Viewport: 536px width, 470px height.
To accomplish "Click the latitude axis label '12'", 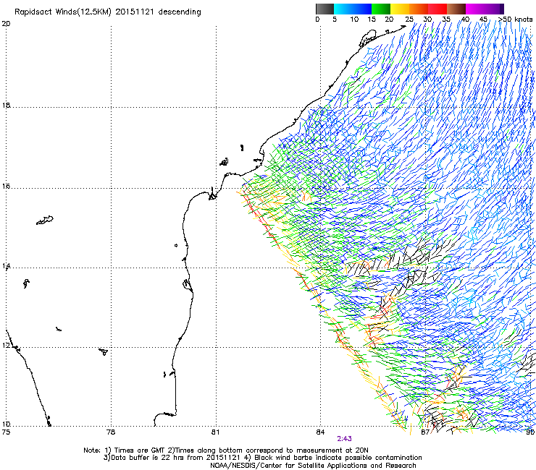I will (x=6, y=346).
